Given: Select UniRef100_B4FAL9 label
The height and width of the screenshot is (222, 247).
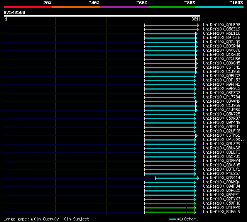Looking at the screenshot, I should point(222,212).
